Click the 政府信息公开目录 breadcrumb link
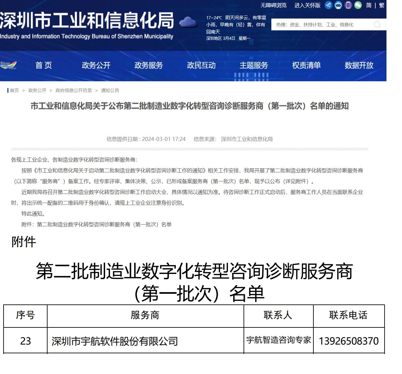The height and width of the screenshot is (374, 402). 74,91
